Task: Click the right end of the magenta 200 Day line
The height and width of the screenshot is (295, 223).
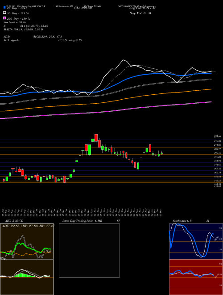Action: [x=211, y=102]
